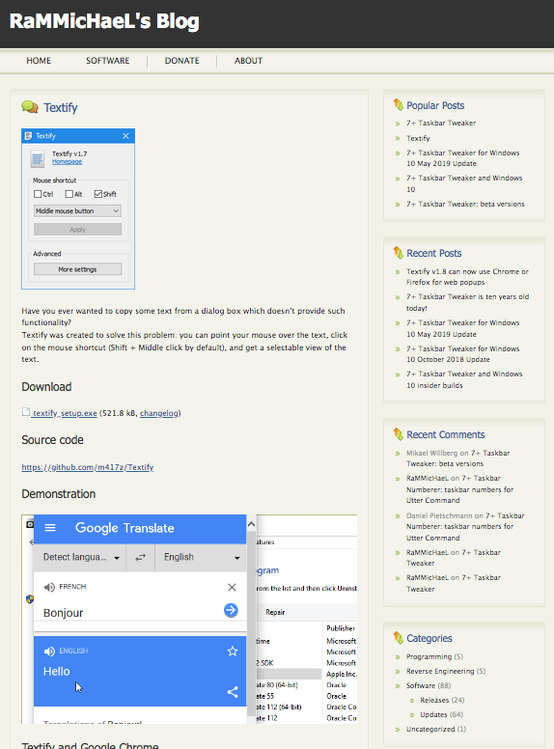The image size is (554, 749).
Task: Toggle the Alt checkbox in Textify dialog
Action: tap(69, 194)
